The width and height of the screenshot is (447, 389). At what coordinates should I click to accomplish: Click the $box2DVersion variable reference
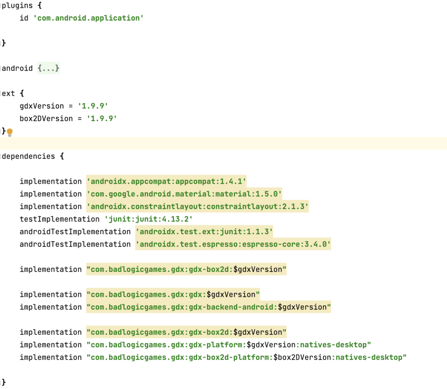(302, 357)
